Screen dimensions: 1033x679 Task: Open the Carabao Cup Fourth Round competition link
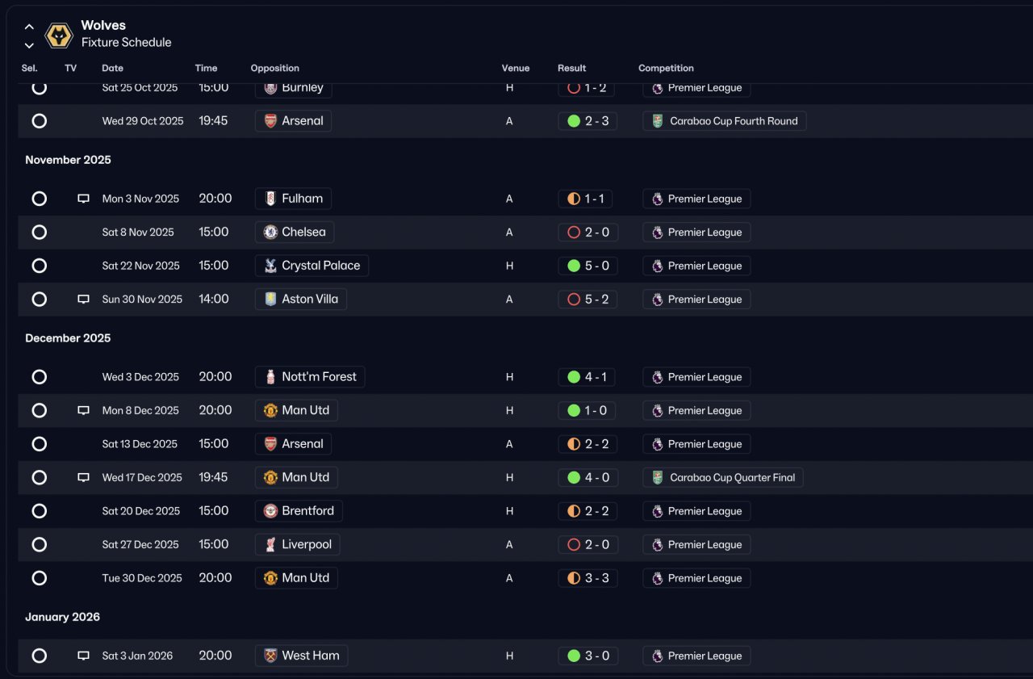click(x=725, y=121)
